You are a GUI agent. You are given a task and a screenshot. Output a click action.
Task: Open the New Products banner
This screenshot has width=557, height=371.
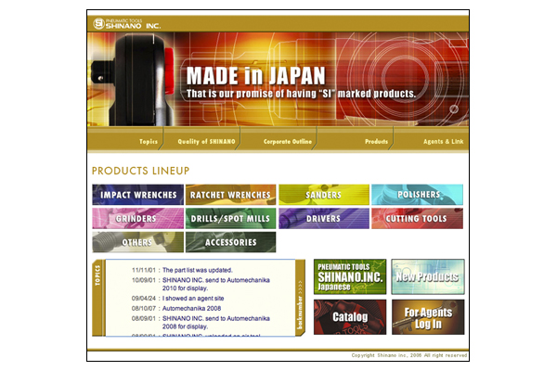pos(428,276)
